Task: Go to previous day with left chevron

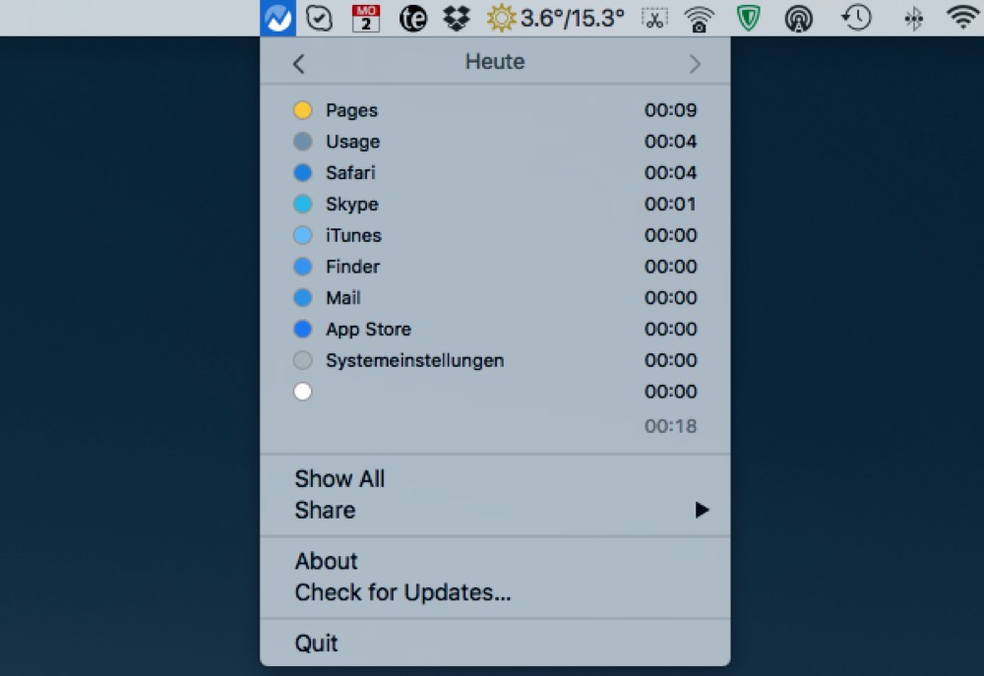Action: point(299,64)
